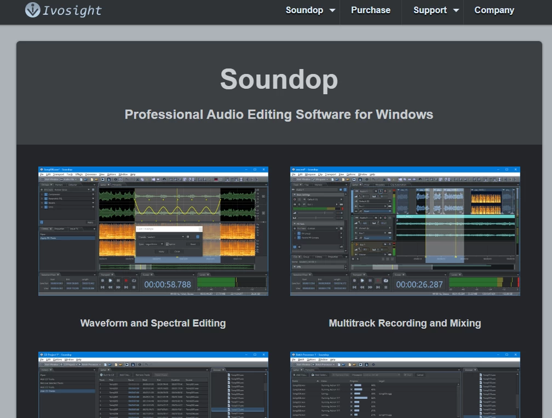Go to the Purchase page
The width and height of the screenshot is (552, 418).
pyautogui.click(x=371, y=10)
